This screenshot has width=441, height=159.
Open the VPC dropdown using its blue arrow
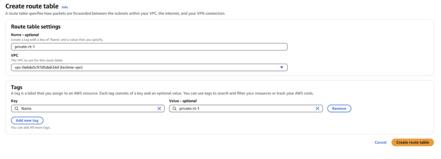pyautogui.click(x=282, y=68)
